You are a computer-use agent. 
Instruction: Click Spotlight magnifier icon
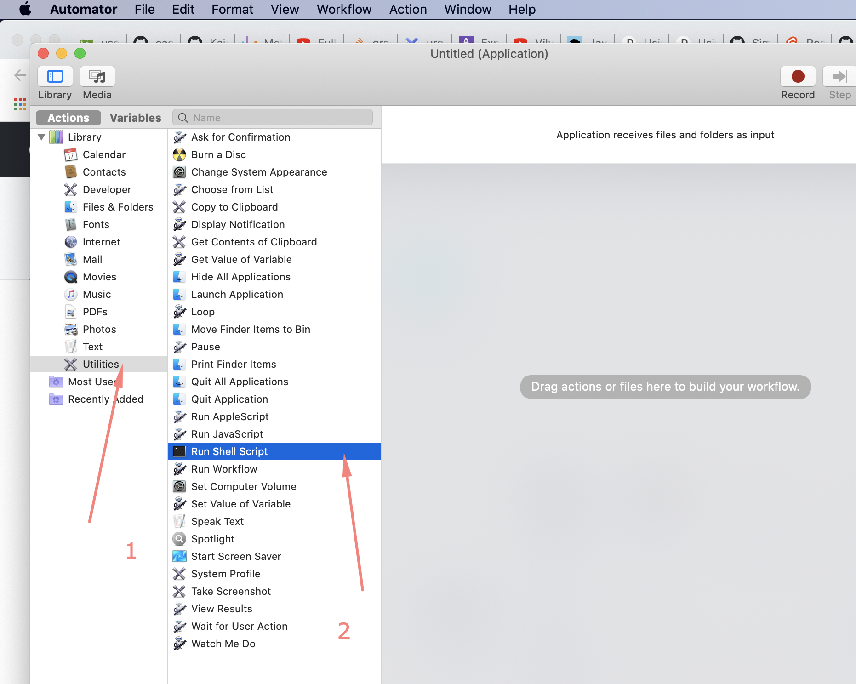[179, 539]
